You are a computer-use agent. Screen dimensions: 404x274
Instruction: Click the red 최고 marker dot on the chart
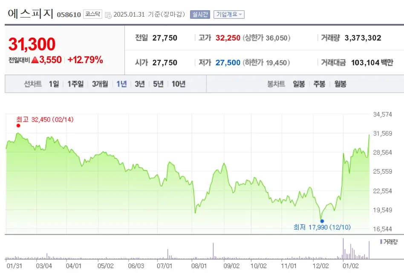tap(18, 126)
